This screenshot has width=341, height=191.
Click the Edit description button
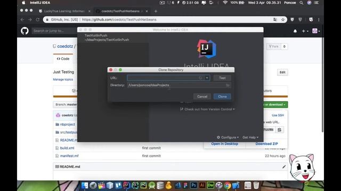282,72
